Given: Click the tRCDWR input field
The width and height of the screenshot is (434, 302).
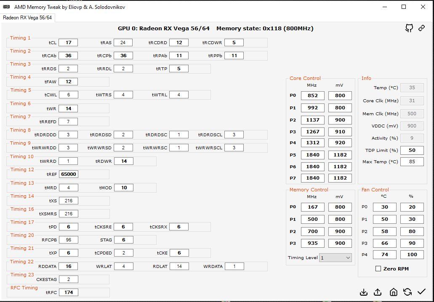Looking at the screenshot, I should [x=234, y=42].
